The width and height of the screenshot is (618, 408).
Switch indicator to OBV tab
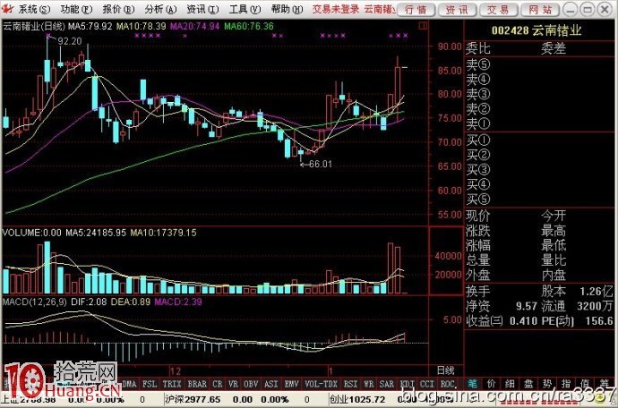point(251,384)
